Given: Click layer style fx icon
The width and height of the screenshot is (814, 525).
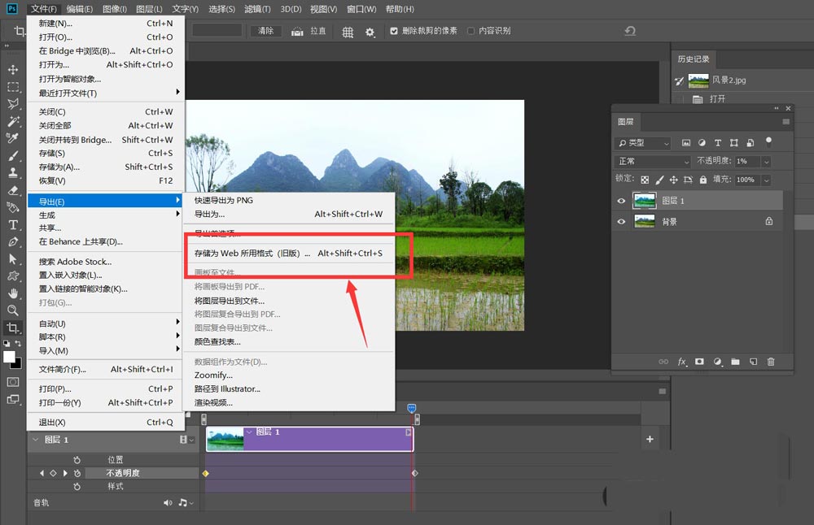Looking at the screenshot, I should tap(682, 362).
